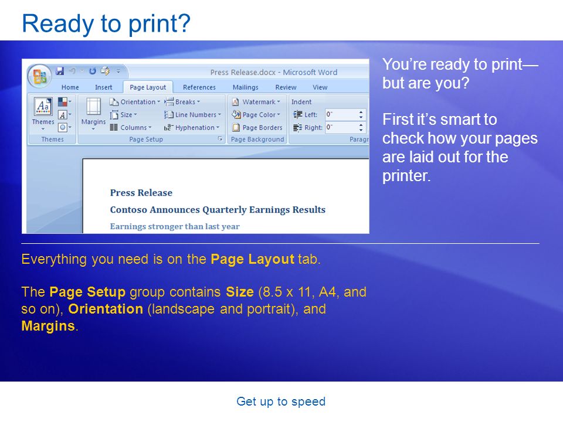Increase the Right indent with up arrow
The image size is (563, 422).
(361, 125)
